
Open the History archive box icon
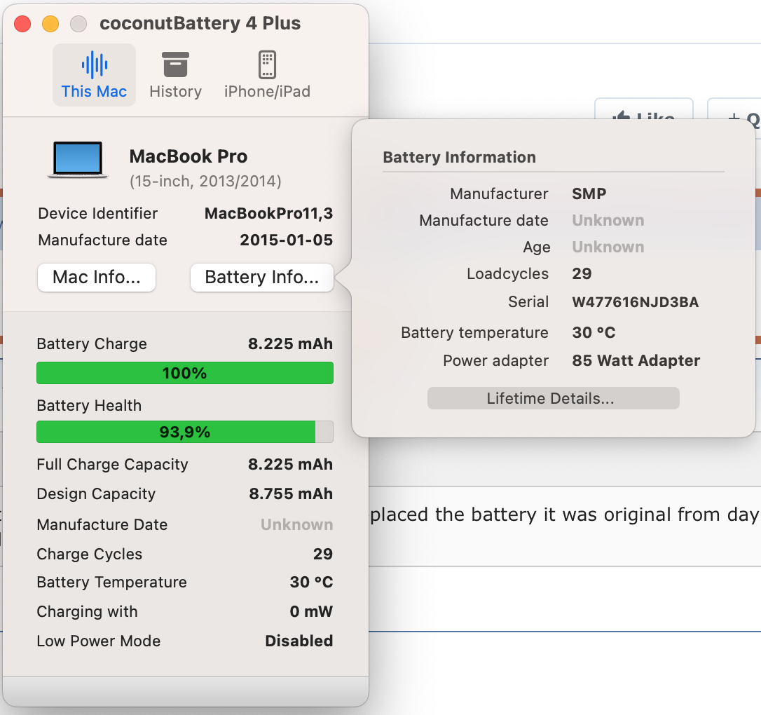(175, 64)
